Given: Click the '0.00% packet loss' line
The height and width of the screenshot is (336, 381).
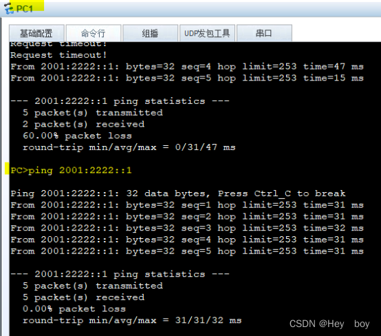Looking at the screenshot, I should (74, 308).
